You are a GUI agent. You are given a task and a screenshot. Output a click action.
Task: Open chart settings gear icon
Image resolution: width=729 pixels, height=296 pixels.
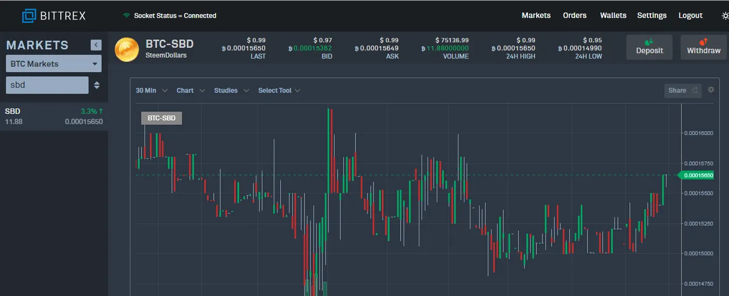711,90
